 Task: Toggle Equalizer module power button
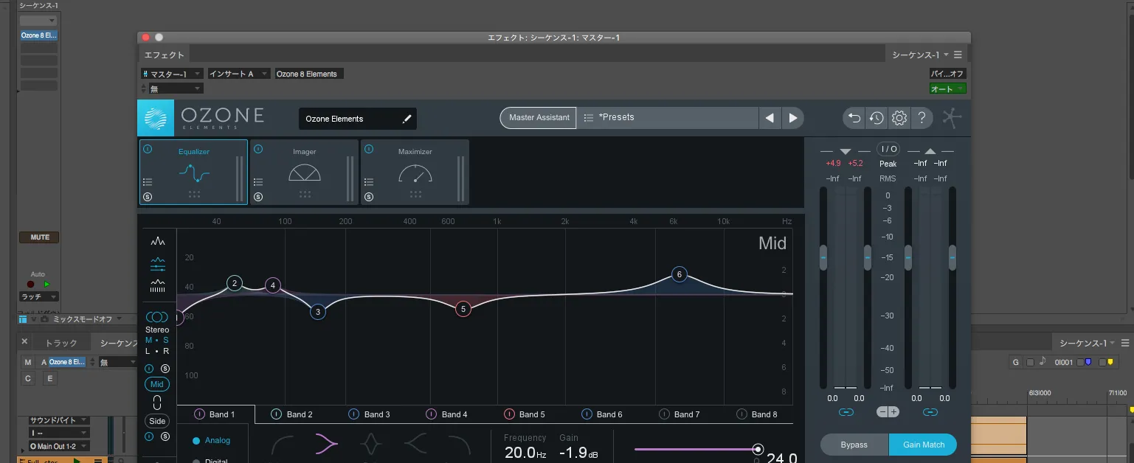pyautogui.click(x=147, y=149)
